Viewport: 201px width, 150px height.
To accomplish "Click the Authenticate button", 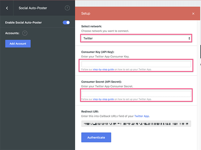I will (96, 137).
